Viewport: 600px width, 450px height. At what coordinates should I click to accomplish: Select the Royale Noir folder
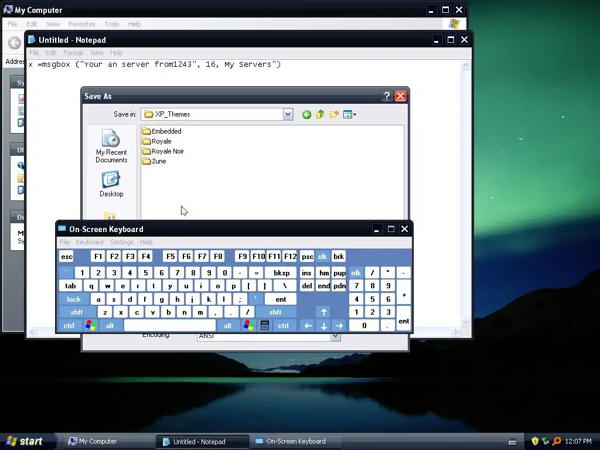[163, 151]
